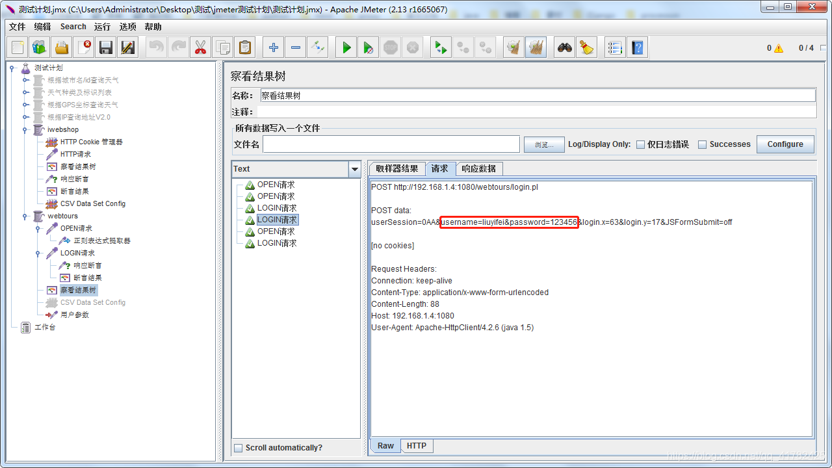
Task: Clear results with broom icon
Action: 514,47
